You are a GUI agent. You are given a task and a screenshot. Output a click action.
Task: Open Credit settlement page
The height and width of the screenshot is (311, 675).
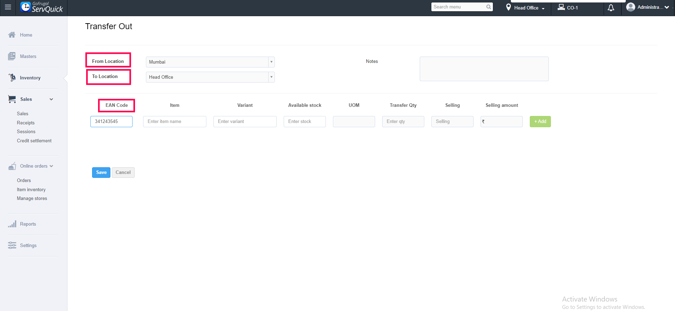[x=34, y=141]
